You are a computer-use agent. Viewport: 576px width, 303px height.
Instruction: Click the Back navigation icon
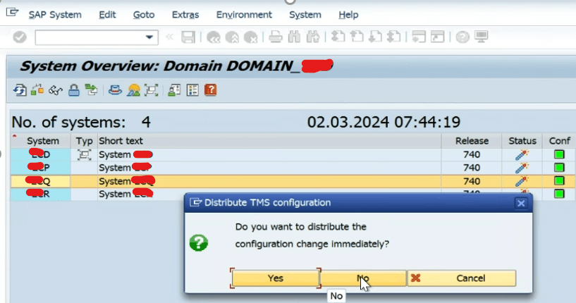[x=214, y=37]
